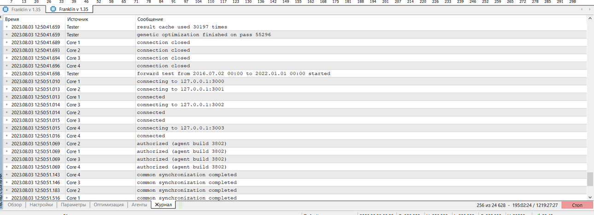Select Tester source in the forward test row
Screen dimensions: 594x215
(x=73, y=74)
